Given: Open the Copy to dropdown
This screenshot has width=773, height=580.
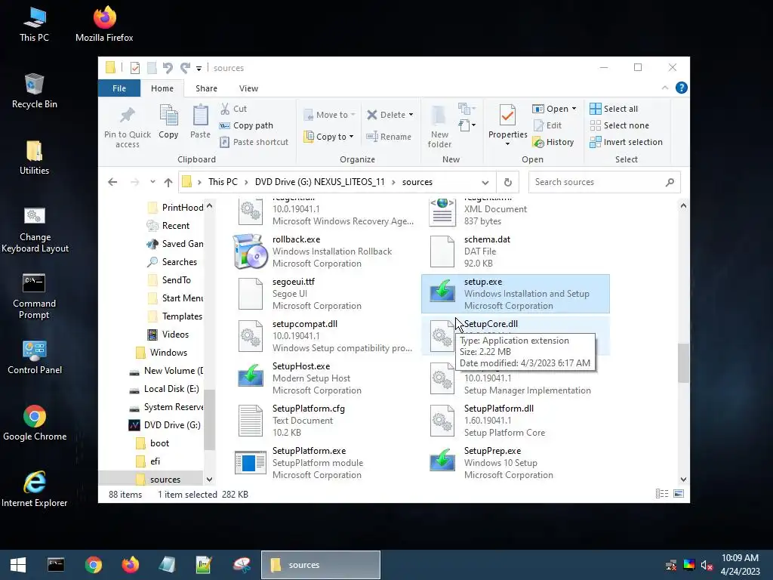Looking at the screenshot, I should tap(329, 137).
